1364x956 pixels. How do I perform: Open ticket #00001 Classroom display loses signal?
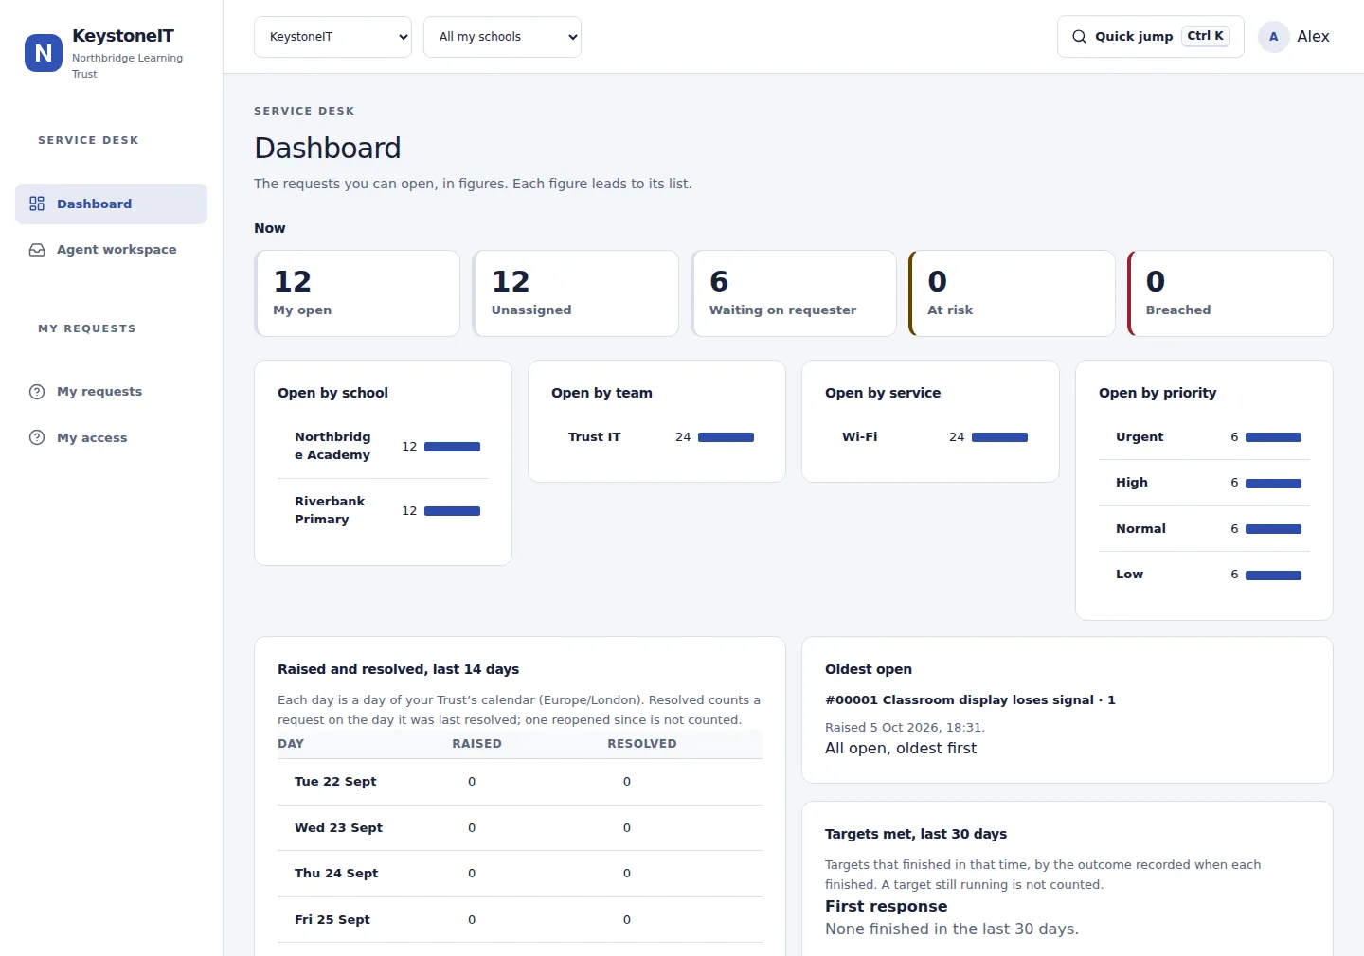coord(970,700)
